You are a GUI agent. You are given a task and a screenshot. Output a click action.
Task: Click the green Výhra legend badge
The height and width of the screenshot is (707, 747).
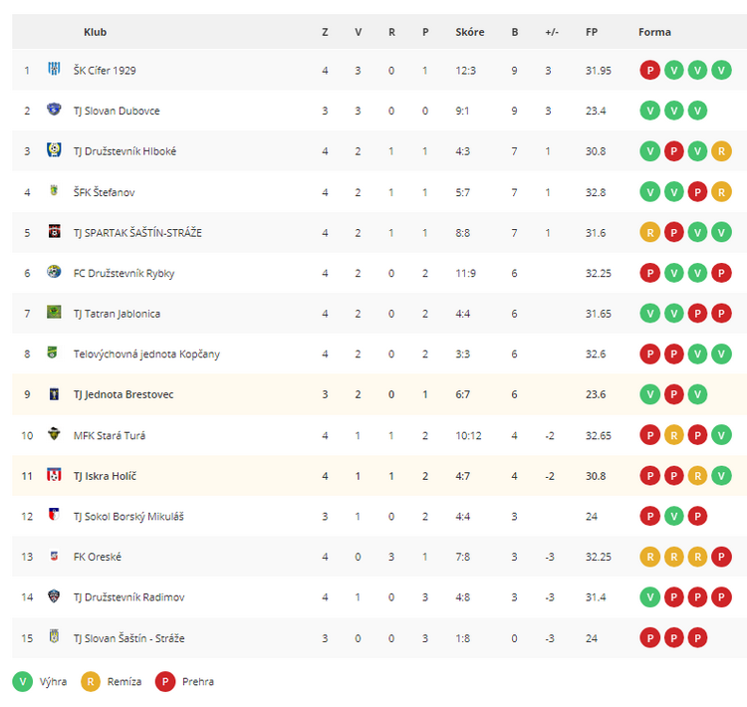22,682
